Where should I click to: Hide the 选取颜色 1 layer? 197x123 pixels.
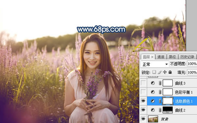point(143,101)
